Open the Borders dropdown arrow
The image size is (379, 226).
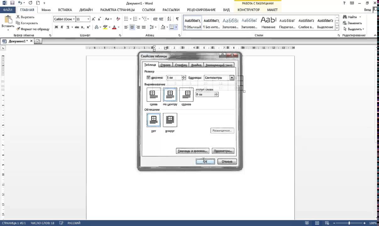pyautogui.click(x=176, y=27)
